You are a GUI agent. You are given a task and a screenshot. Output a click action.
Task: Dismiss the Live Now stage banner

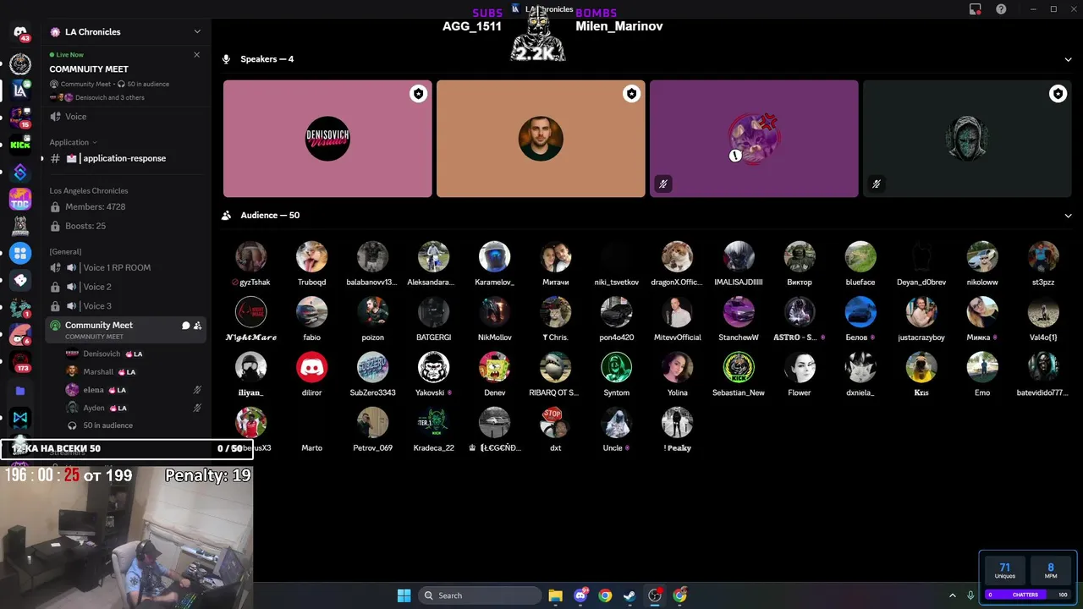tap(197, 55)
